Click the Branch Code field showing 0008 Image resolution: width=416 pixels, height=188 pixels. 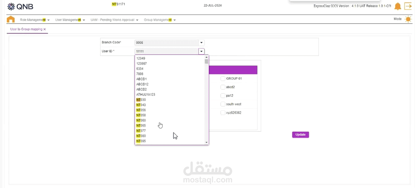pos(167,43)
